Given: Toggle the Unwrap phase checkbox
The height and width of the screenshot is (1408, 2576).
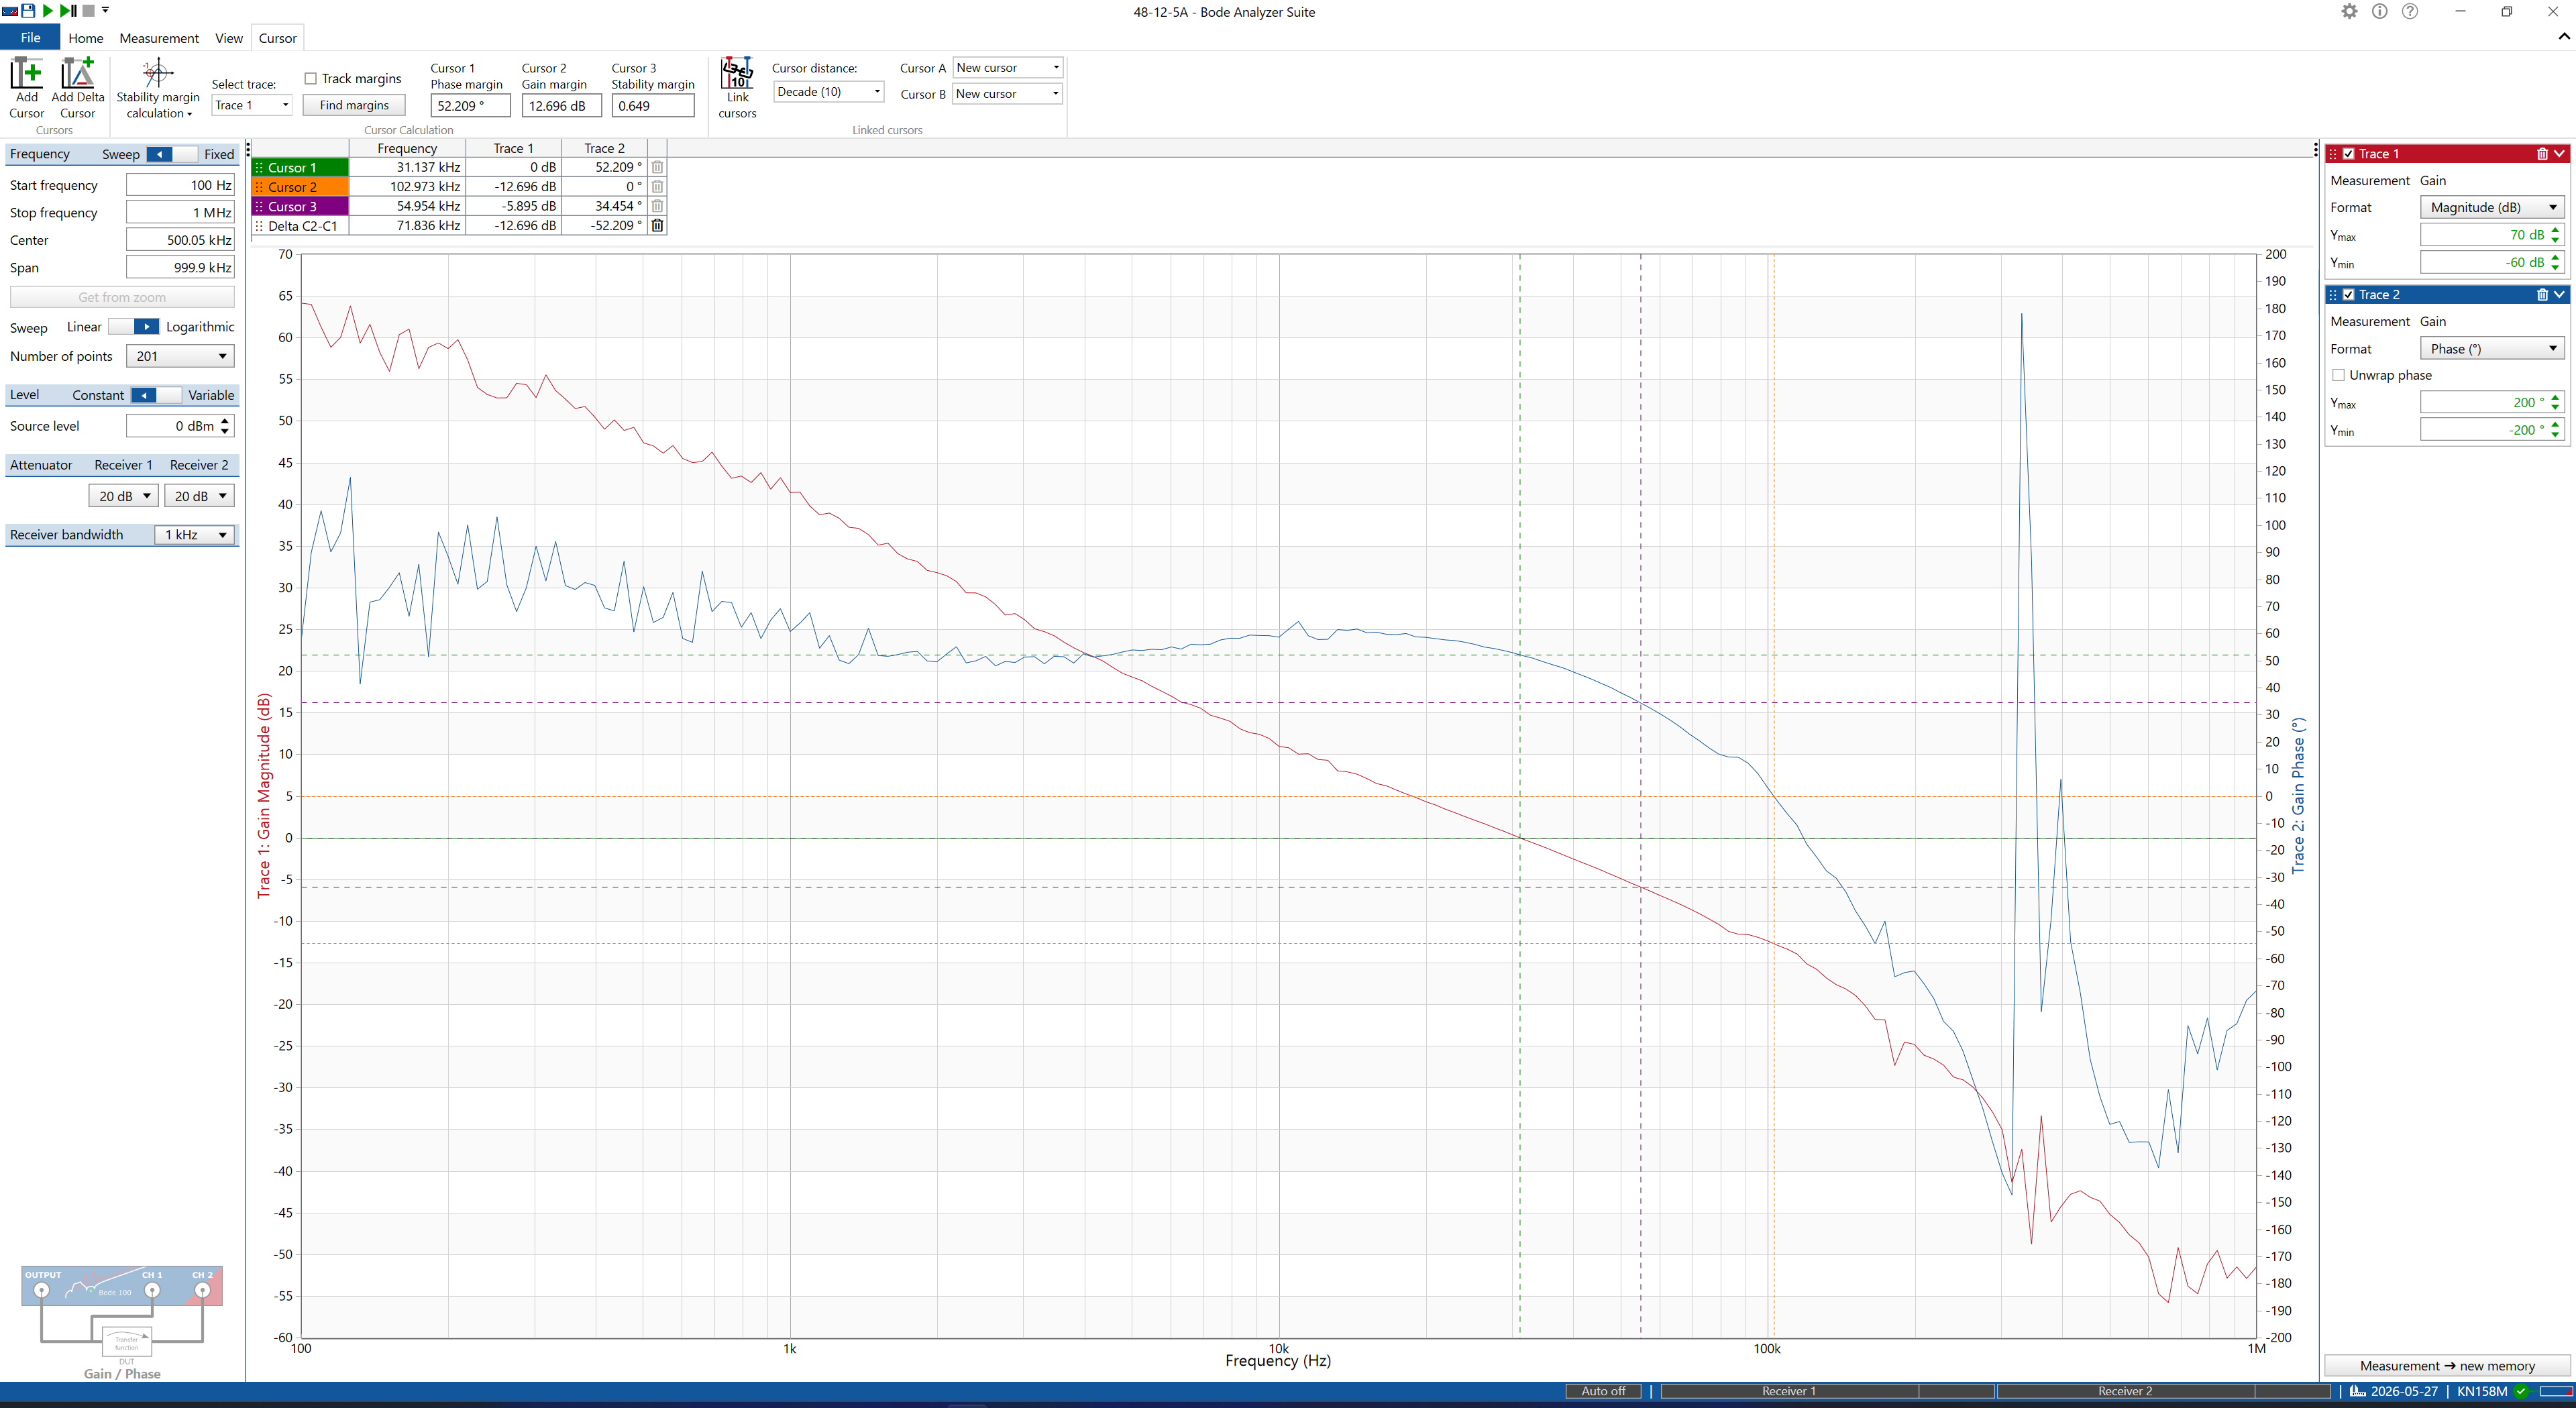Looking at the screenshot, I should tap(2338, 375).
